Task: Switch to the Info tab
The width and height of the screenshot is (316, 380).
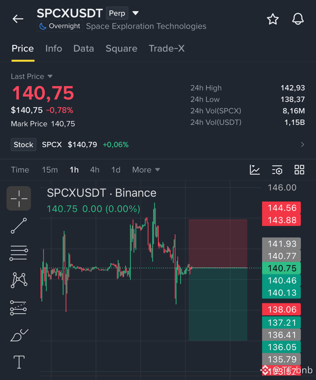Action: coord(53,48)
